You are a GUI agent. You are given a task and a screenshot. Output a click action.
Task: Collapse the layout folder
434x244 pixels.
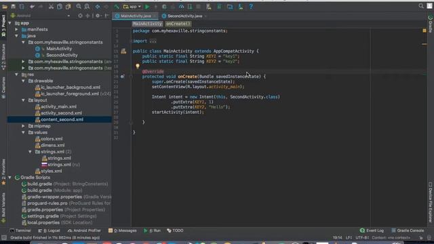point(23,100)
